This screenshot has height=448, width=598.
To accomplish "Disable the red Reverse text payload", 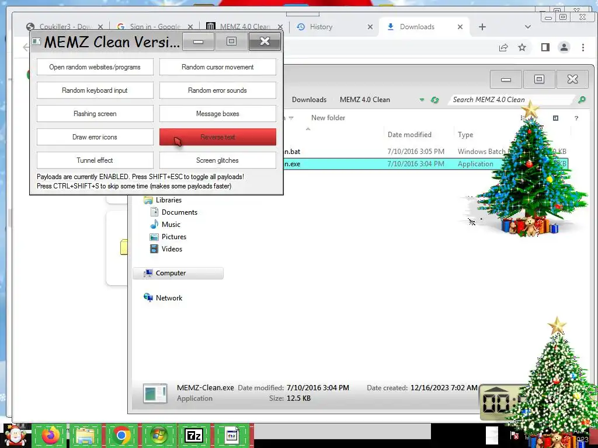I will click(217, 136).
